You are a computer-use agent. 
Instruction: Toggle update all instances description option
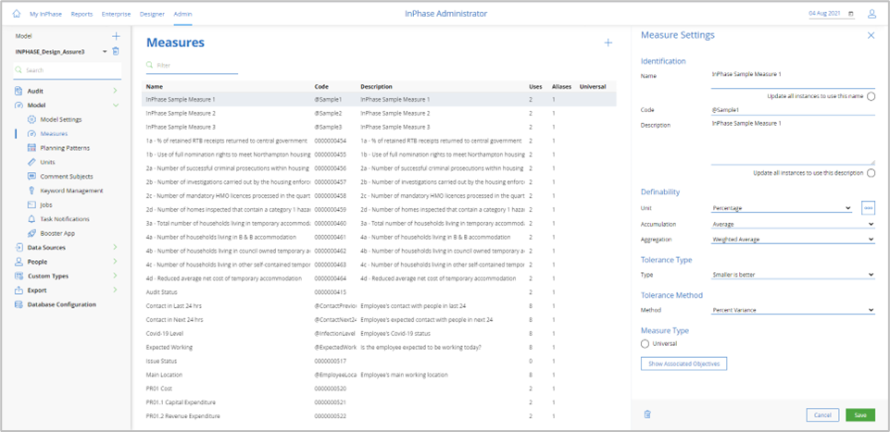(x=871, y=173)
